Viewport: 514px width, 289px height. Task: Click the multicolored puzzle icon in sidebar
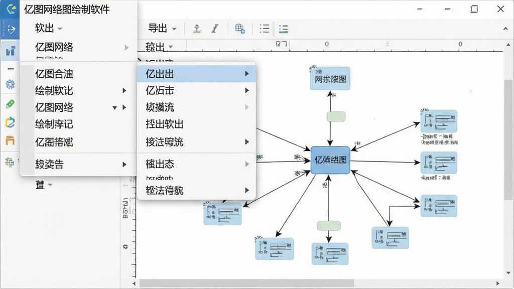(x=10, y=162)
